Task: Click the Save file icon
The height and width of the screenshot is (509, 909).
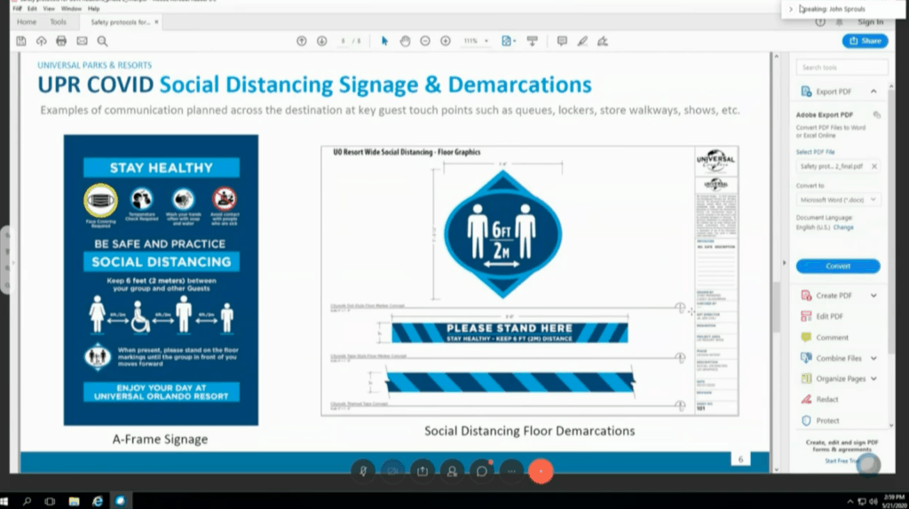Action: [21, 41]
